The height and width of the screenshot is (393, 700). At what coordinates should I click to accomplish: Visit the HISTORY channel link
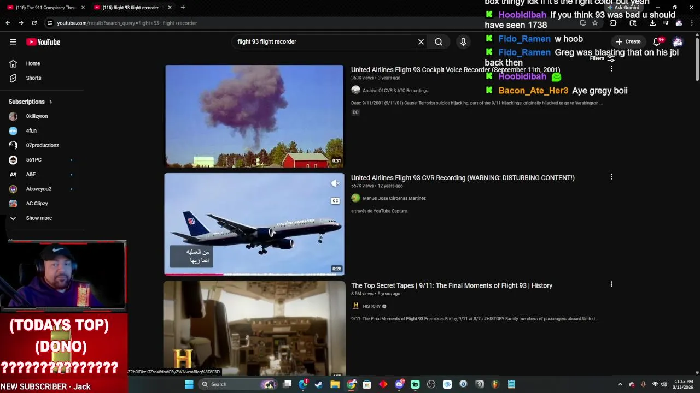click(x=371, y=306)
